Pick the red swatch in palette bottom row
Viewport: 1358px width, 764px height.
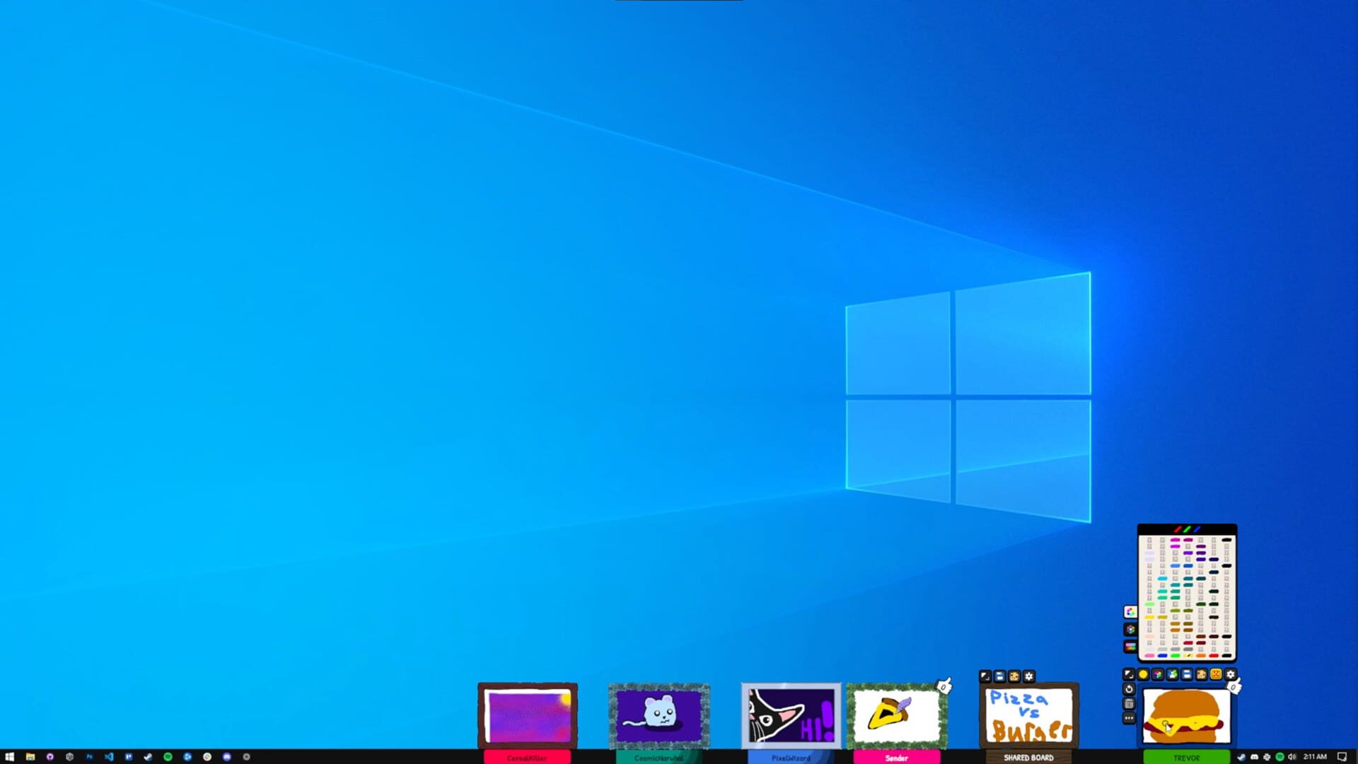[1214, 656]
